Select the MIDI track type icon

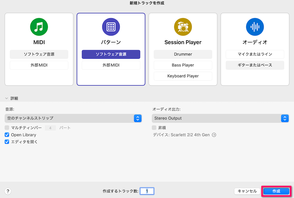pos(39,27)
